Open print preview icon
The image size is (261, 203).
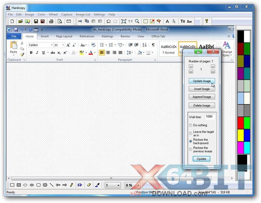click(x=60, y=21)
